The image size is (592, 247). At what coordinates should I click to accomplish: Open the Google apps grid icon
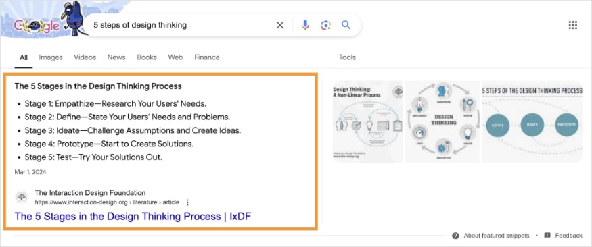coord(573,25)
